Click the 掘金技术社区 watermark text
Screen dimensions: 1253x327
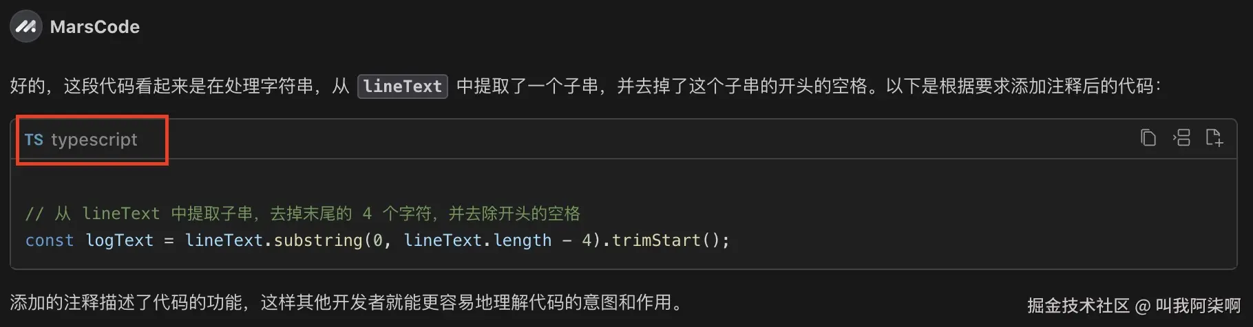[1079, 306]
